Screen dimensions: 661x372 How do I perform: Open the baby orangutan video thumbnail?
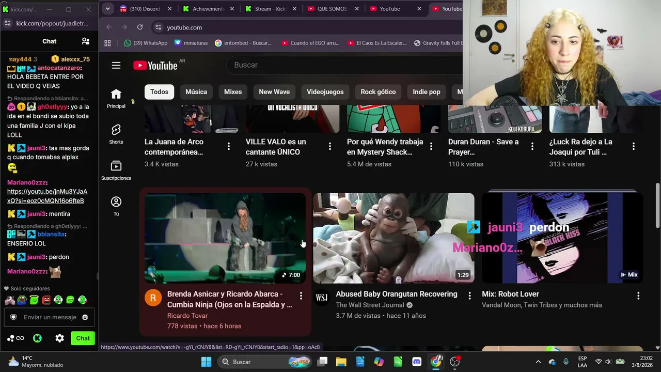coord(394,238)
